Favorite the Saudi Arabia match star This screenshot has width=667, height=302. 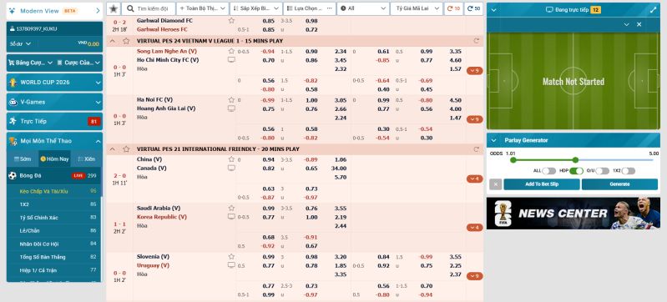click(231, 208)
